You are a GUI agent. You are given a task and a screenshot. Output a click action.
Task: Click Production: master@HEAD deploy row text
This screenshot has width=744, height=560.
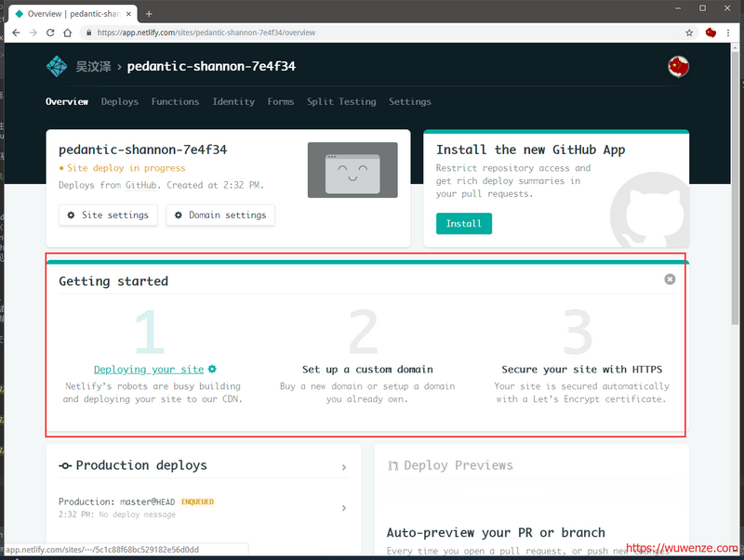117,501
